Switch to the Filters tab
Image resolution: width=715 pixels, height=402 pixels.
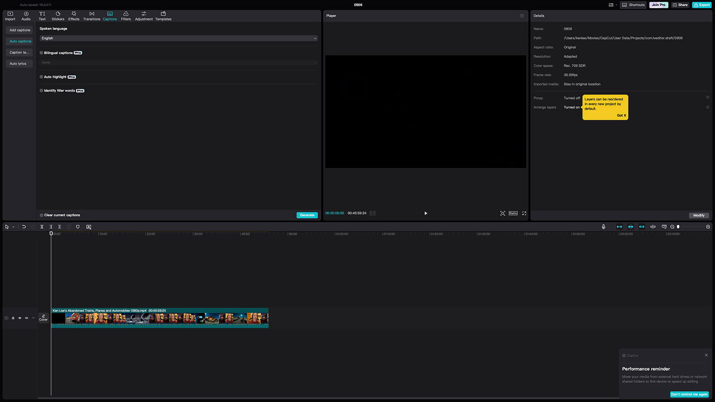pyautogui.click(x=126, y=16)
